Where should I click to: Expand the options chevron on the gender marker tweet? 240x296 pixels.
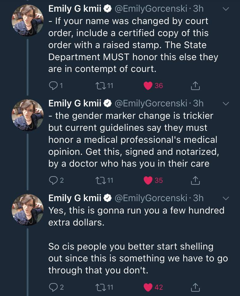pos(226,104)
